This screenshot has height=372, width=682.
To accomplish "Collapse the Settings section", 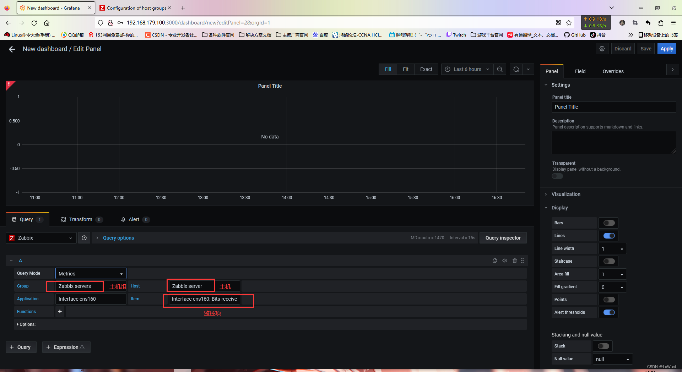I will pos(560,85).
